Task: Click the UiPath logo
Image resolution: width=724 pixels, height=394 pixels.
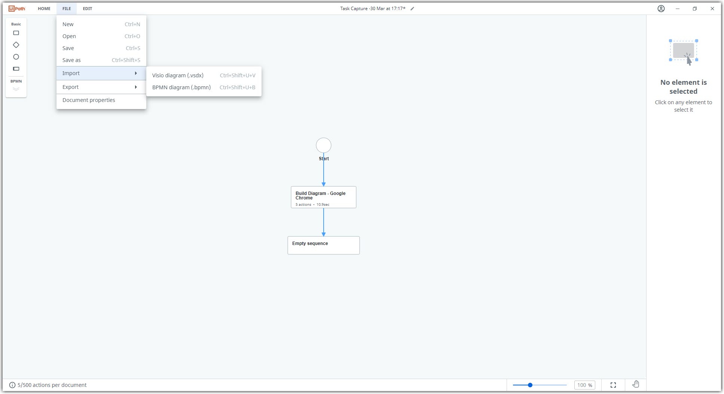Action: (16, 8)
